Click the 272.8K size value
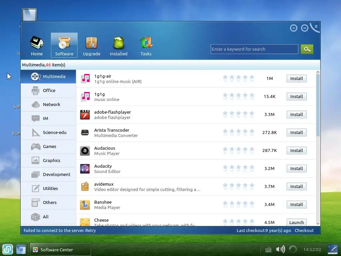341x256 pixels. tap(269, 132)
